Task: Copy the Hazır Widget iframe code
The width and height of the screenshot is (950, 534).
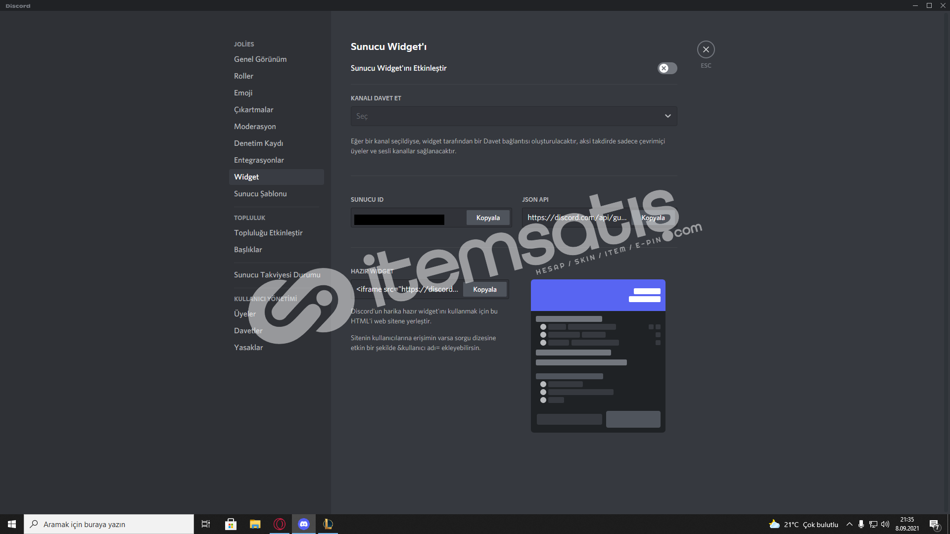Action: tap(484, 289)
